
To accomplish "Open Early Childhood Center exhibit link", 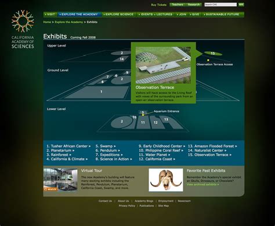I will 162,146.
